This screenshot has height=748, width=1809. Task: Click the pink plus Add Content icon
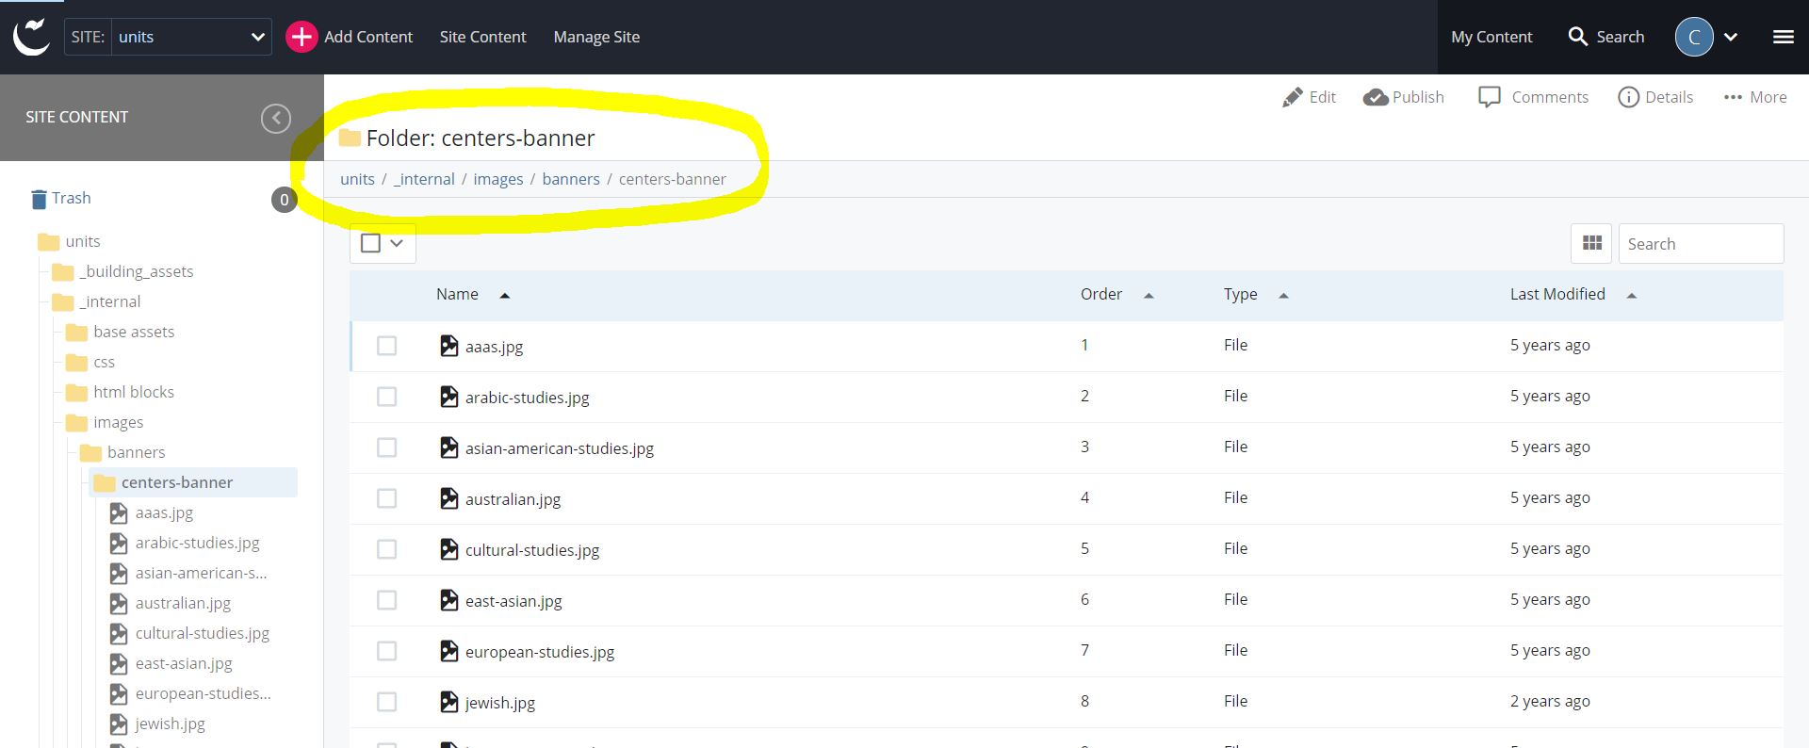301,37
